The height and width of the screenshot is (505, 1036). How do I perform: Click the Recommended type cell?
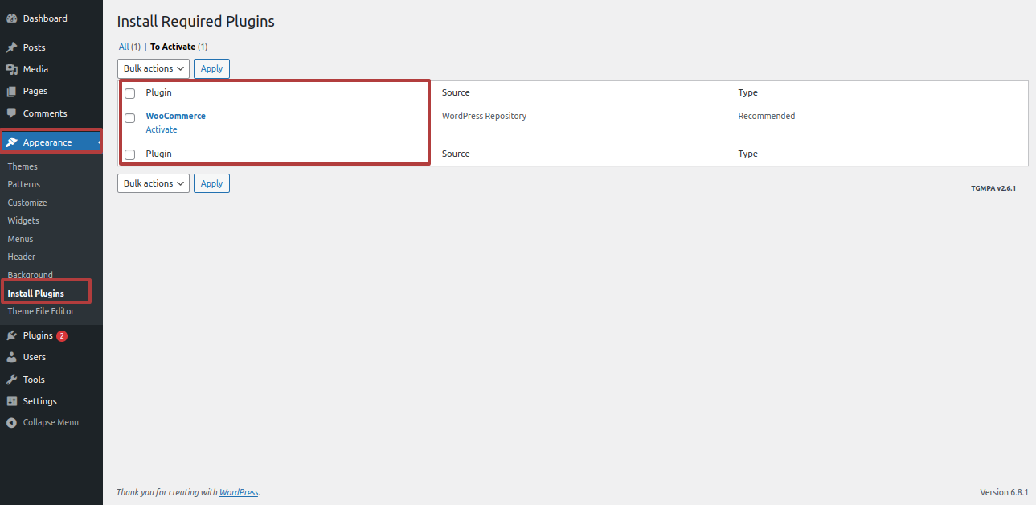767,116
